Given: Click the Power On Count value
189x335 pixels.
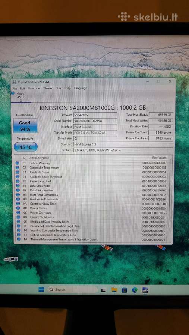Looking at the screenshot, I should [161, 133].
